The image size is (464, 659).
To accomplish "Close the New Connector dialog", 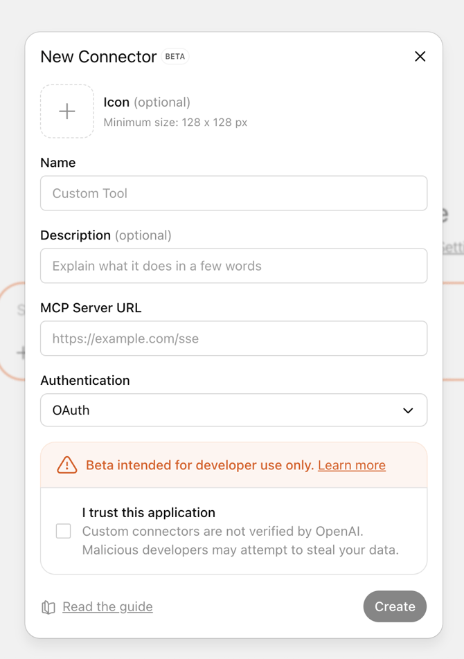I will (x=420, y=57).
